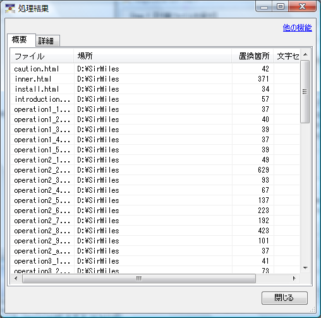321x318 pixels.
Task: Sort by the 場所 column header
Action: pos(152,56)
